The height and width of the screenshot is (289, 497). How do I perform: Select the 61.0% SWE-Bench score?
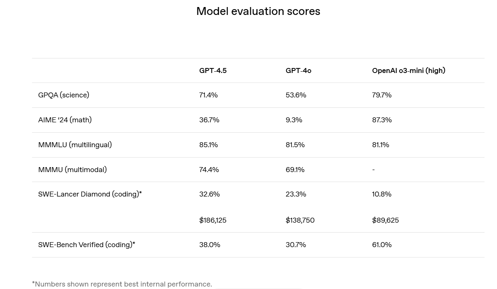[x=382, y=245]
